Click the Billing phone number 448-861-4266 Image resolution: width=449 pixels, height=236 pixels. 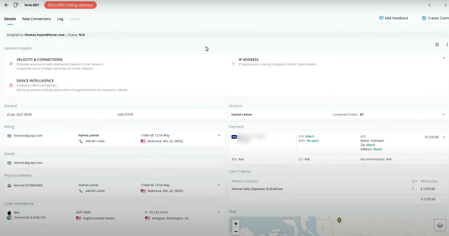(95, 141)
